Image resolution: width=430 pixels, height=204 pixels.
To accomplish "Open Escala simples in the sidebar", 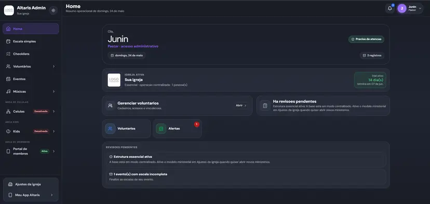I will click(31, 42).
